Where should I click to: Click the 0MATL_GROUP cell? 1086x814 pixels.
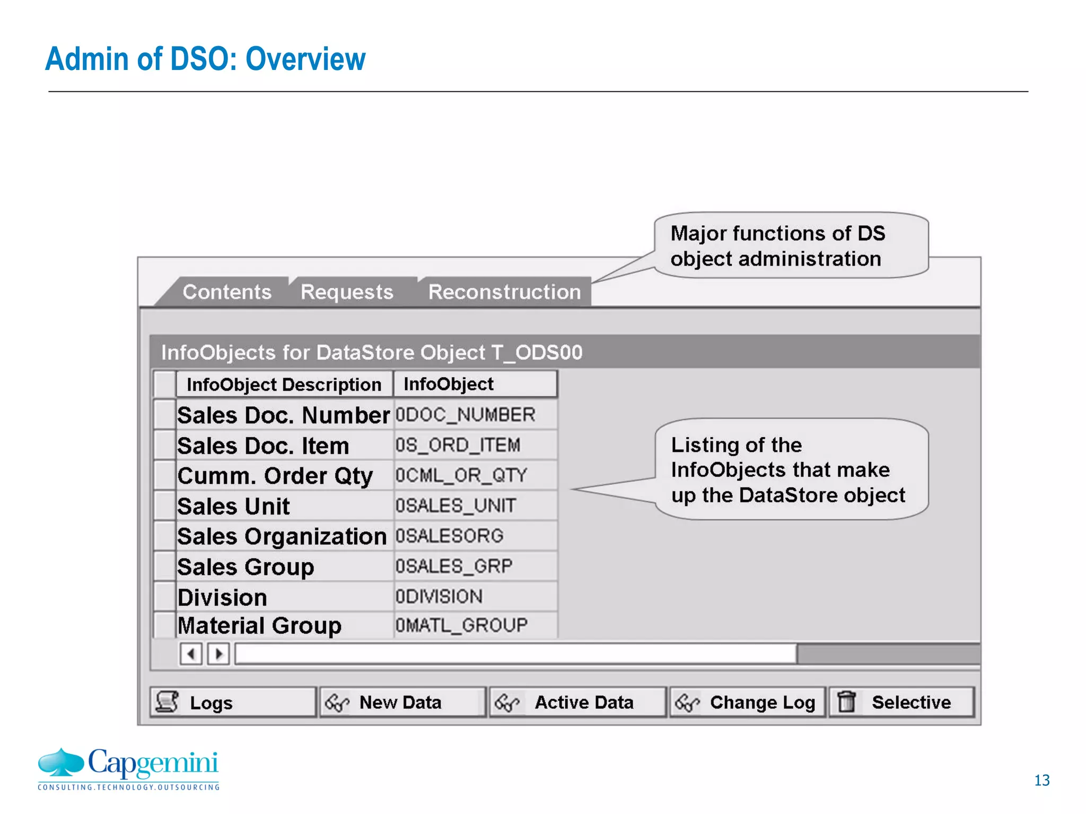(x=476, y=625)
